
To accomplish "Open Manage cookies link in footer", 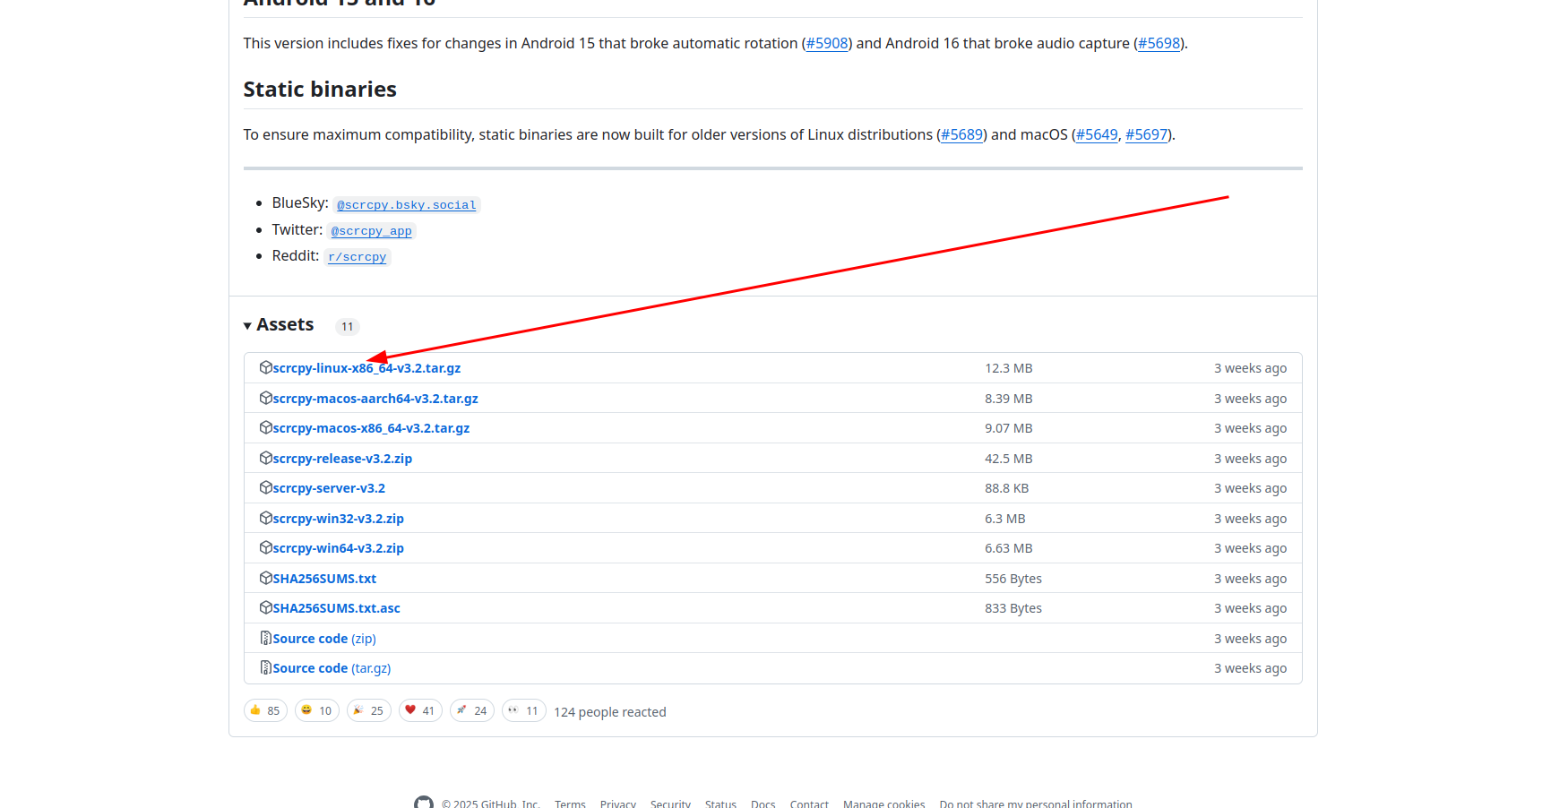I will point(884,804).
